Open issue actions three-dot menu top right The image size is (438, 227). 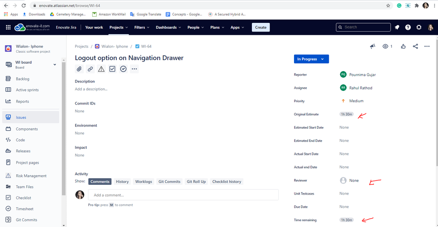point(427,47)
